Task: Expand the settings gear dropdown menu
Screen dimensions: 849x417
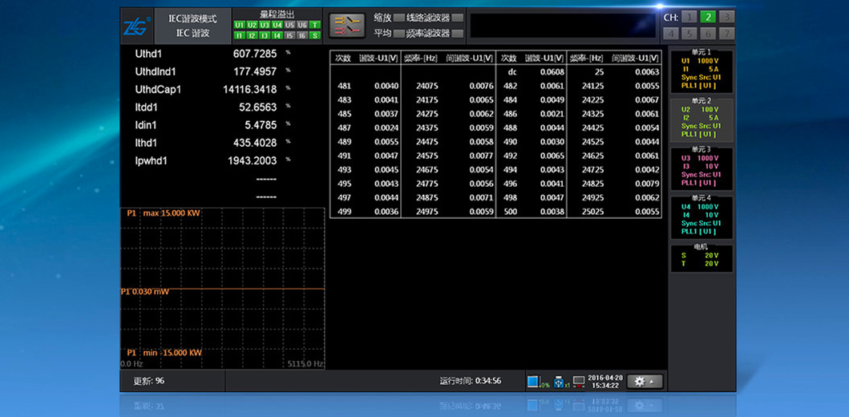Action: 645,381
